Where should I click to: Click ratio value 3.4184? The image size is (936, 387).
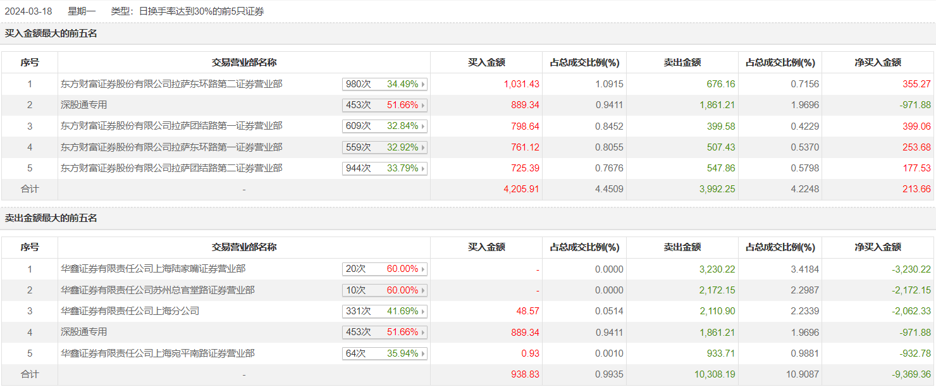(x=805, y=269)
